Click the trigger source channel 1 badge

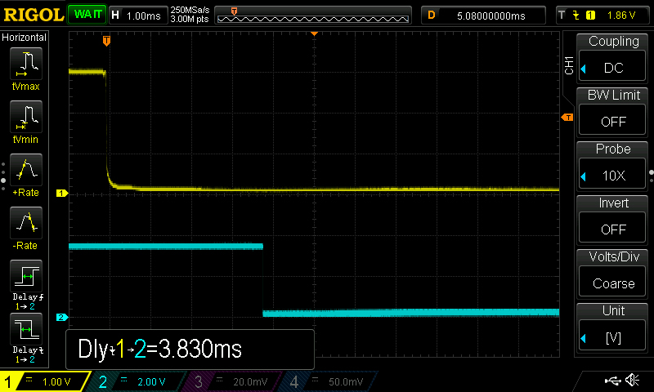[x=590, y=16]
